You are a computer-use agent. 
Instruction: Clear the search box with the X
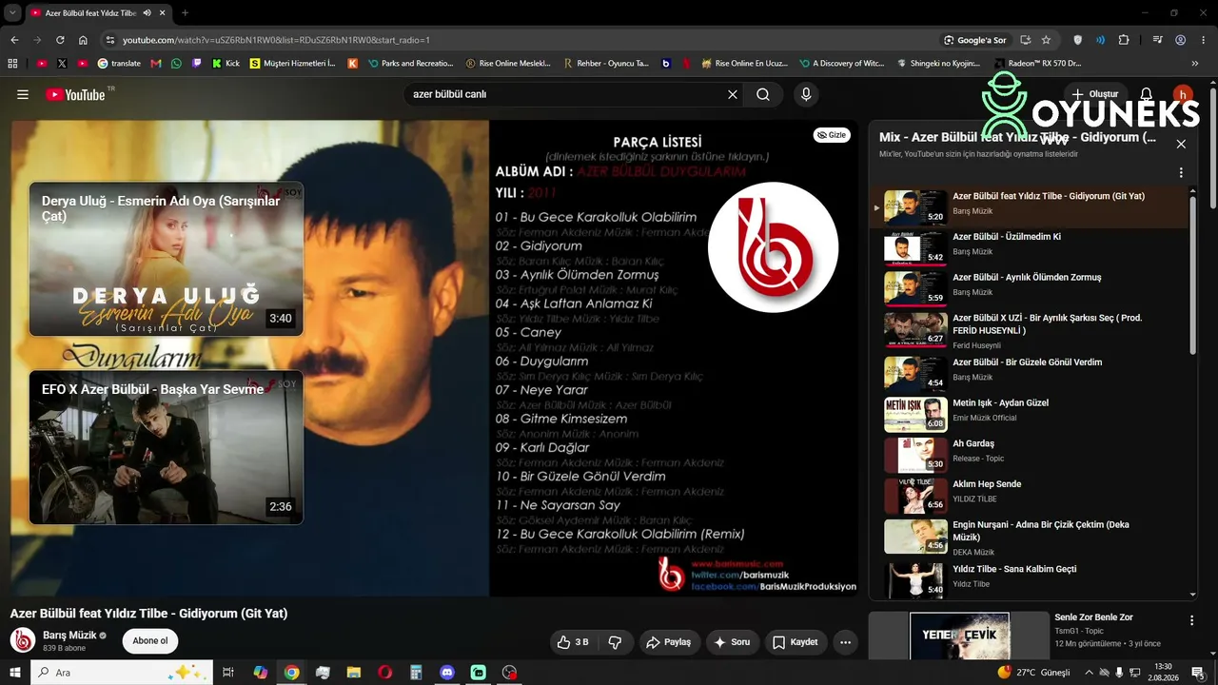click(x=733, y=94)
